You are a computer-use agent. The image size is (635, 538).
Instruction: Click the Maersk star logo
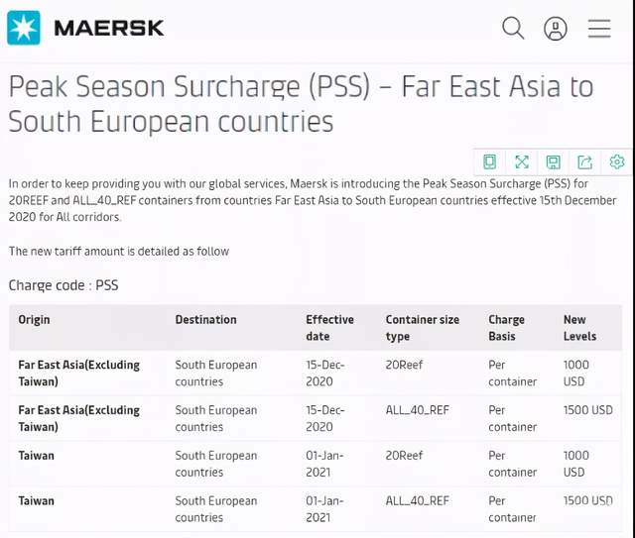pyautogui.click(x=24, y=28)
